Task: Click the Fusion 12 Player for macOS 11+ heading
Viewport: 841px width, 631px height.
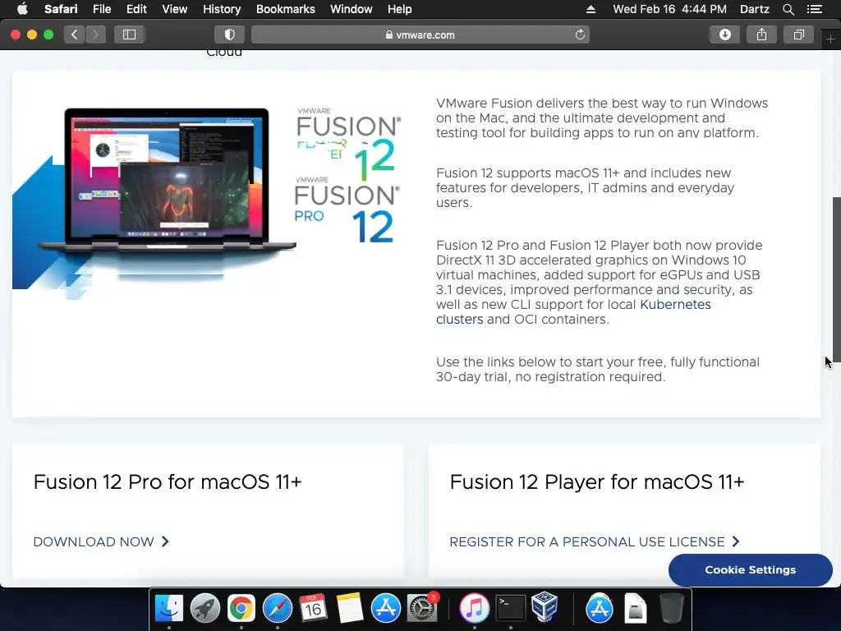Action: pyautogui.click(x=597, y=481)
